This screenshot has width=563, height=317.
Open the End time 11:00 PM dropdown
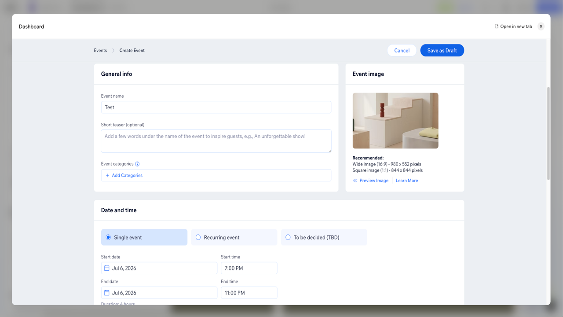pos(249,293)
